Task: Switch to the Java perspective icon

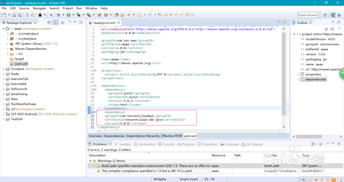Action: click(x=333, y=15)
